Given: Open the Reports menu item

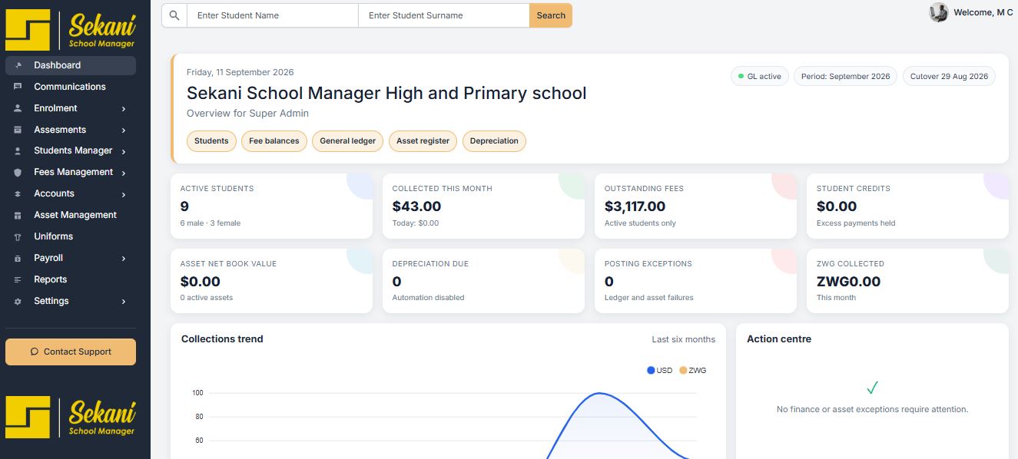Looking at the screenshot, I should (71, 279).
